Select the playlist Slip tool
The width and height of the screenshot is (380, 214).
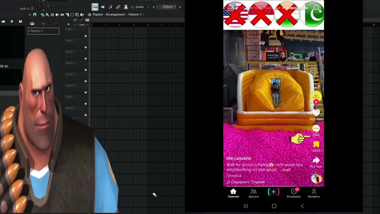[62, 15]
